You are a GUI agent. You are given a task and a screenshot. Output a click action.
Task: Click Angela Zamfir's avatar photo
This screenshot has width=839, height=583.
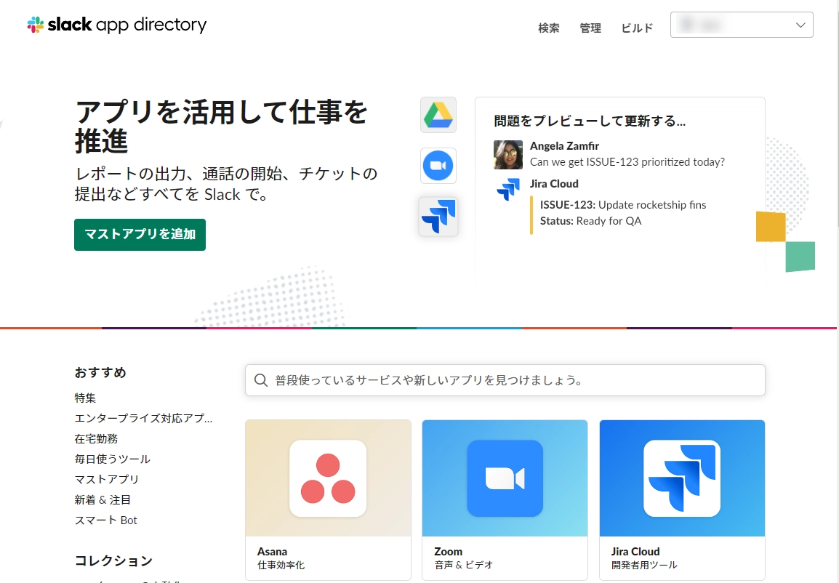click(x=507, y=155)
